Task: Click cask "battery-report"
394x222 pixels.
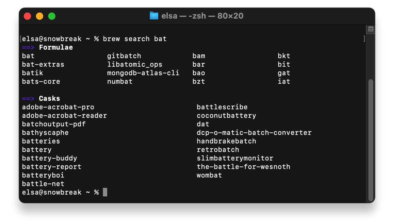Action: click(52, 167)
